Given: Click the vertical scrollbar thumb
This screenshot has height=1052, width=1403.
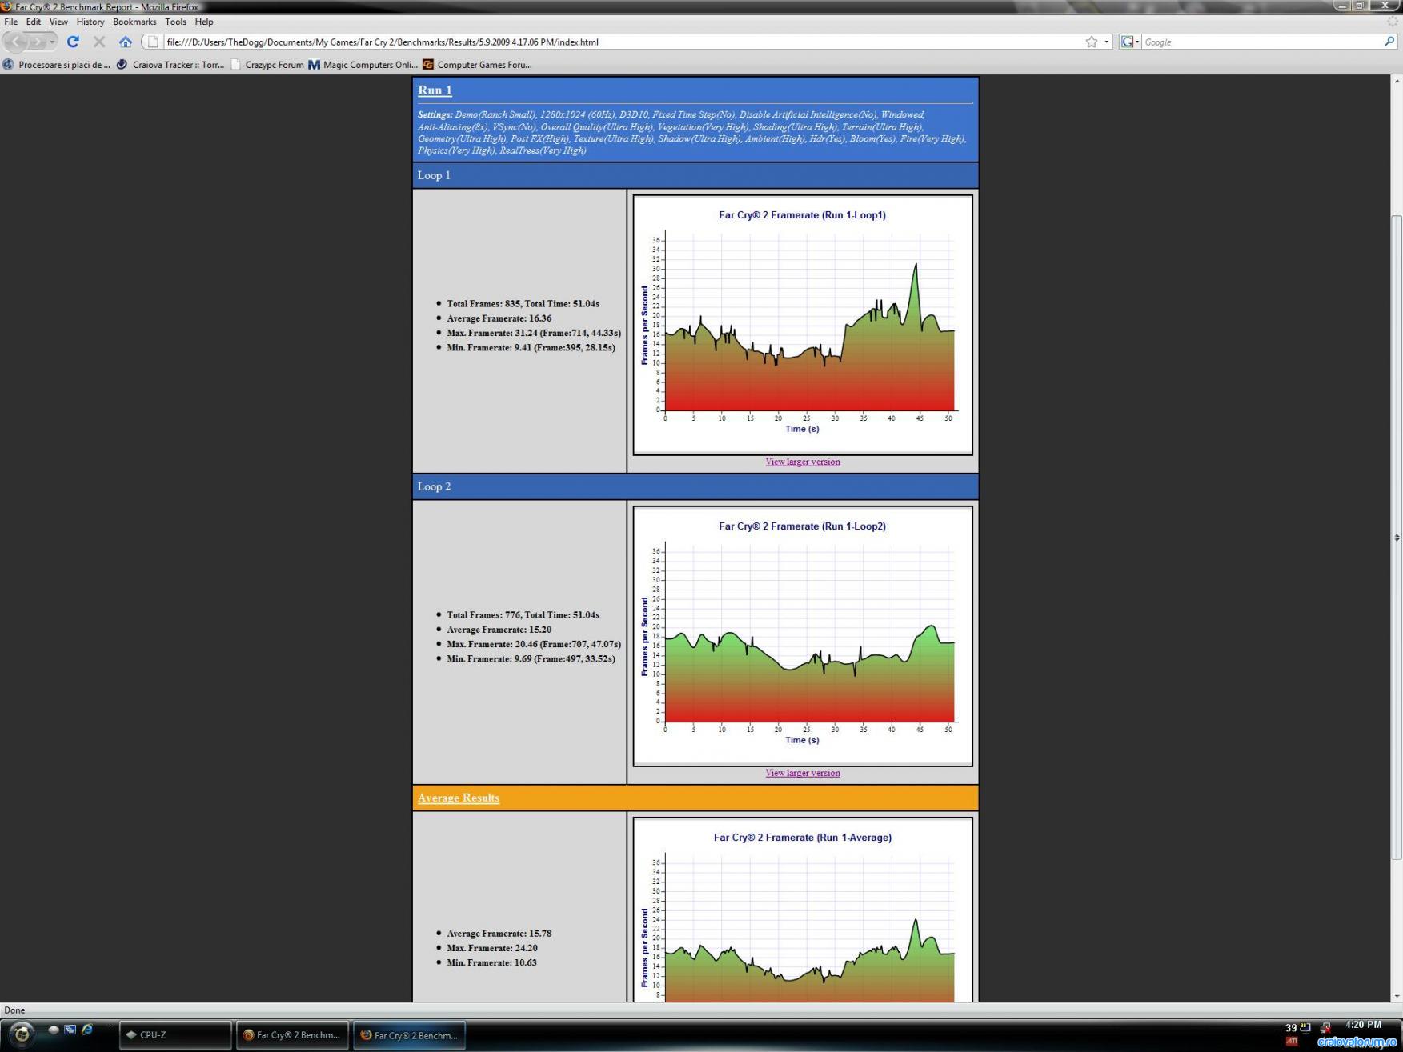Looking at the screenshot, I should tap(1397, 536).
